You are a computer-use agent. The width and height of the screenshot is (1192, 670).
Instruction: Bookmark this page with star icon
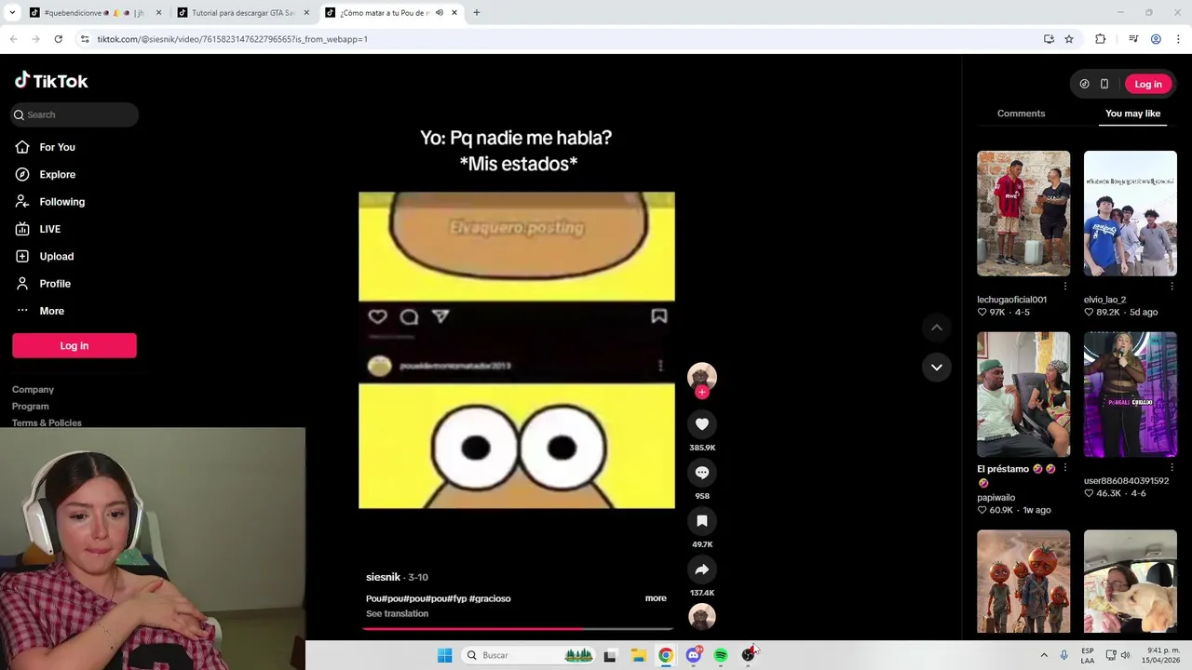[1069, 39]
